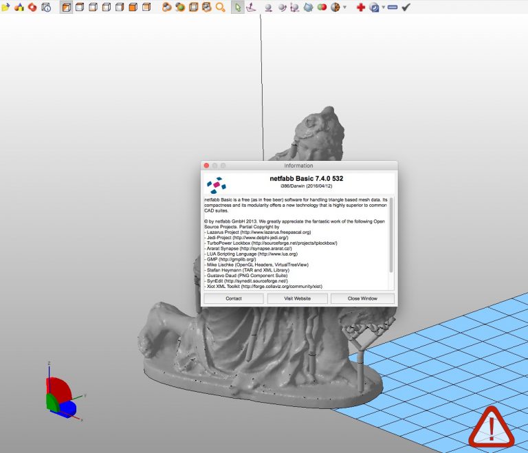The width and height of the screenshot is (528, 453).
Task: Toggle the highlighted first cube view button
Action: click(66, 8)
